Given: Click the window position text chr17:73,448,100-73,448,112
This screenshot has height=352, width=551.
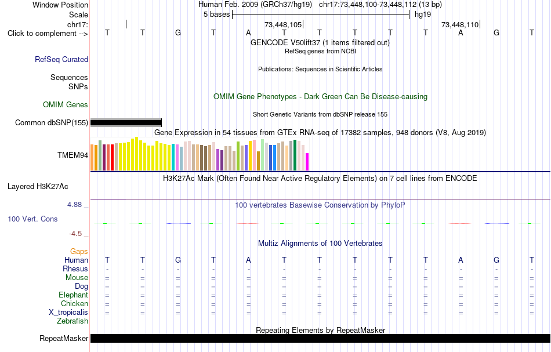Looking at the screenshot, I should pyautogui.click(x=368, y=5).
